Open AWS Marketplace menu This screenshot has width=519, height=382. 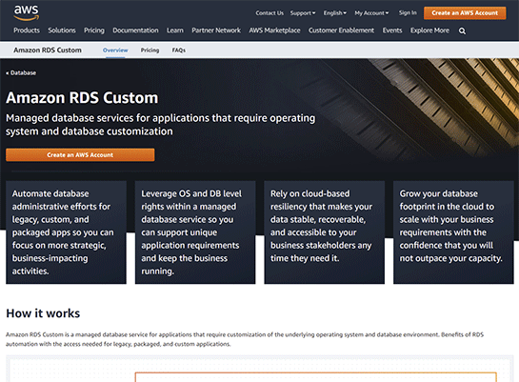[274, 30]
